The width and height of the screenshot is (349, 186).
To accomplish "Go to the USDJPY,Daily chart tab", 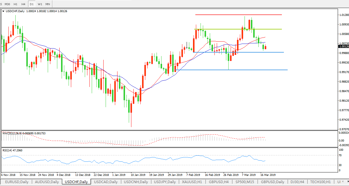I will pyautogui.click(x=165, y=182).
